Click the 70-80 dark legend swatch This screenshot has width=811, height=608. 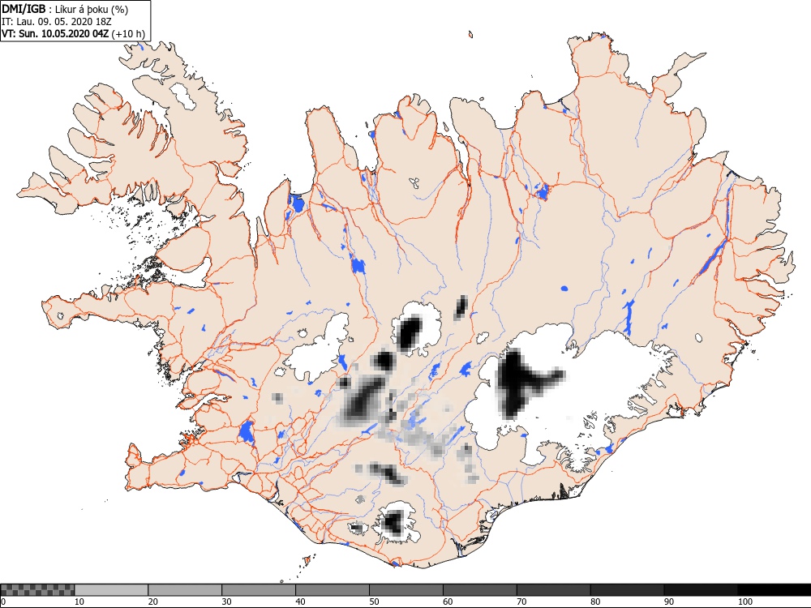553,590
